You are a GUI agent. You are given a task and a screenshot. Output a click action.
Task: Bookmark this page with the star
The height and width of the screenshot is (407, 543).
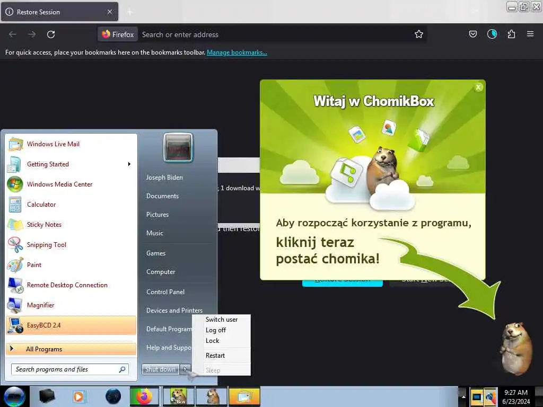coord(419,34)
